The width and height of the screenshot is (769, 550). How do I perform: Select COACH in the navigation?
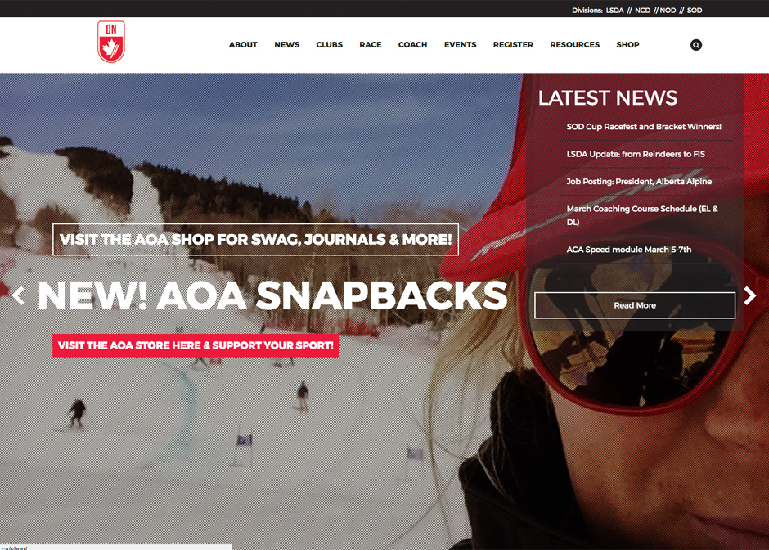412,45
